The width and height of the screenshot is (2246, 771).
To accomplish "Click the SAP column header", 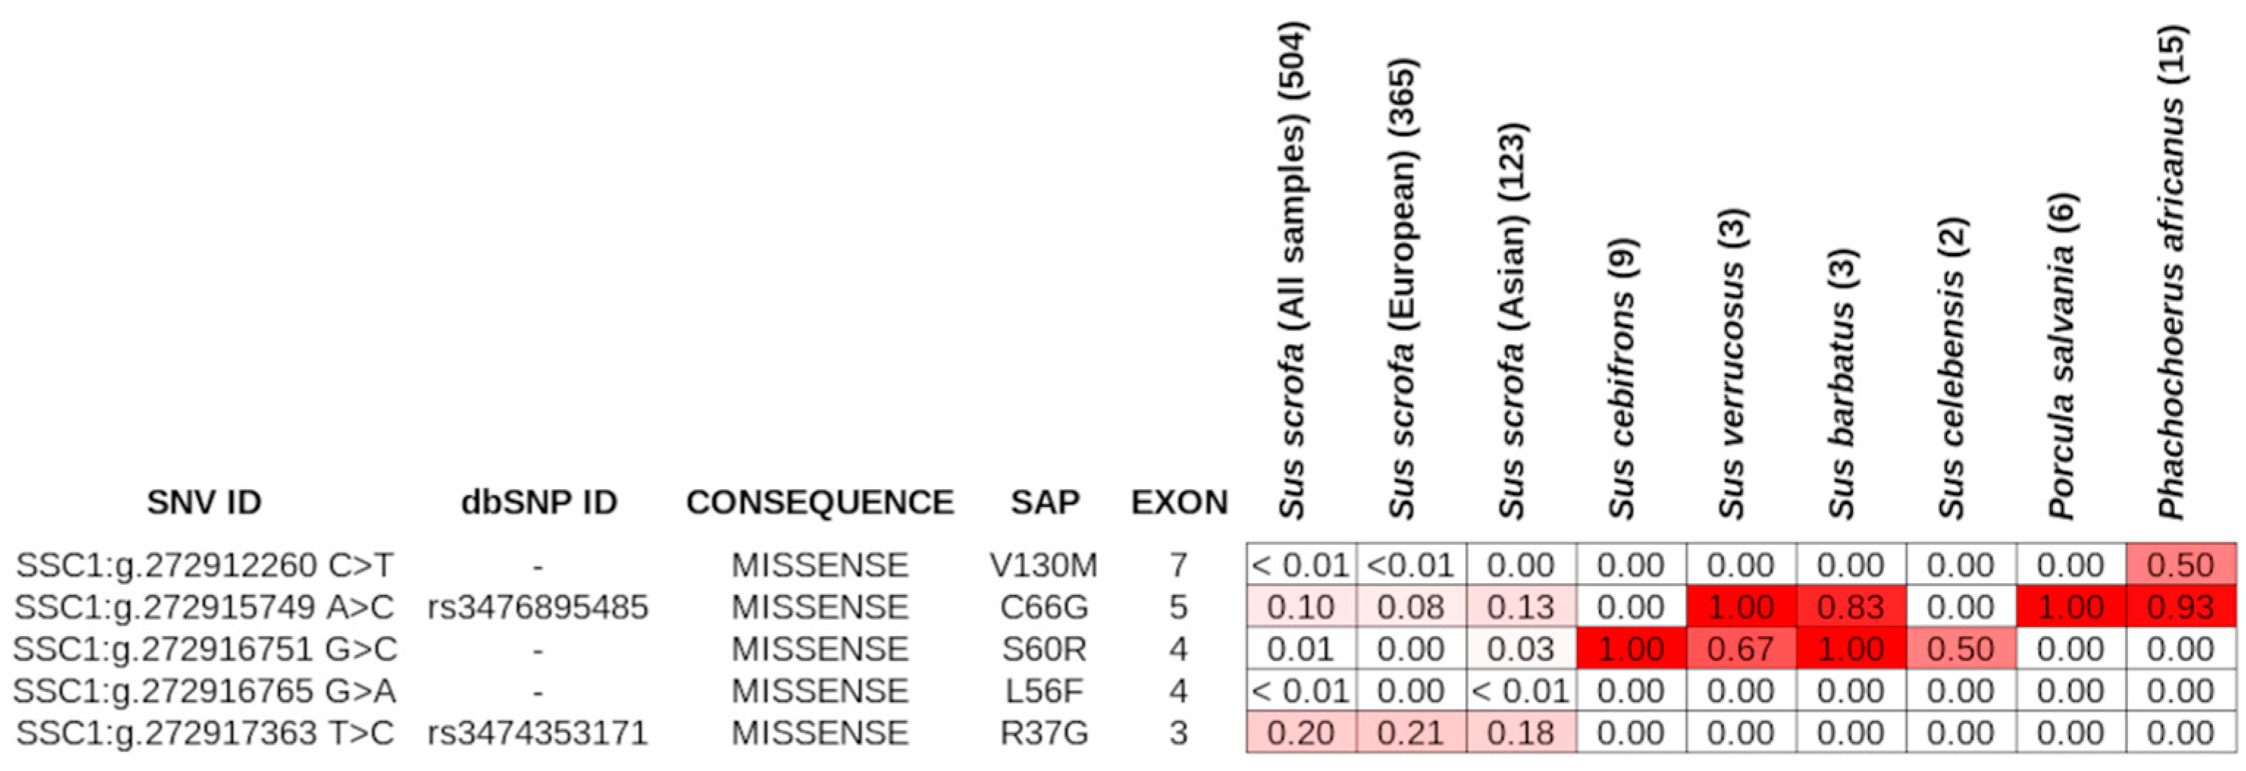I will click(1045, 503).
